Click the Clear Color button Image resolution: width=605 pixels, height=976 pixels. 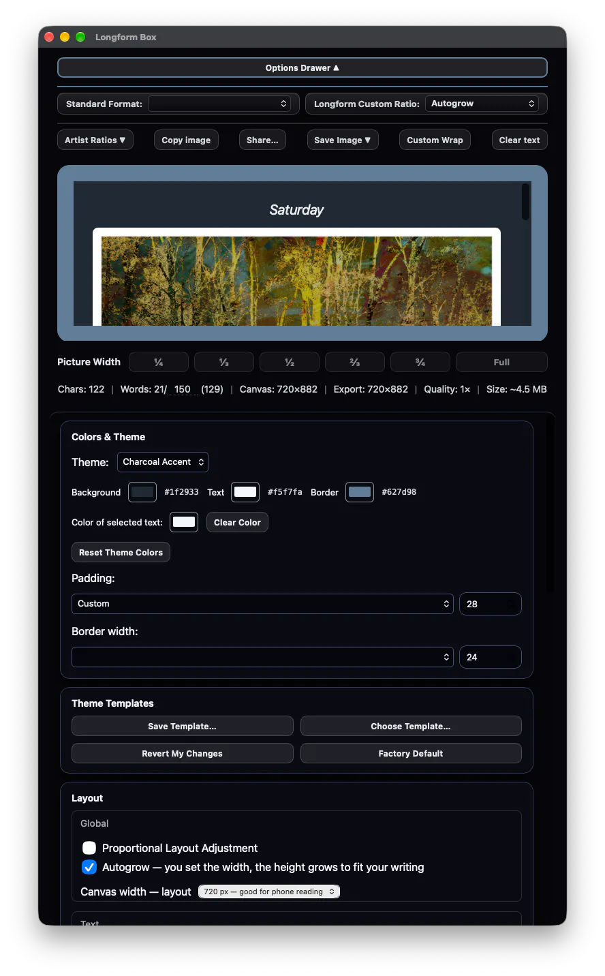(237, 522)
